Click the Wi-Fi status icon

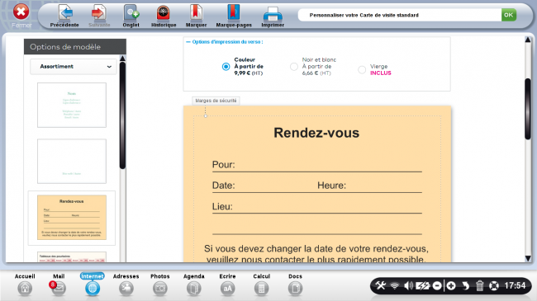pyautogui.click(x=395, y=285)
